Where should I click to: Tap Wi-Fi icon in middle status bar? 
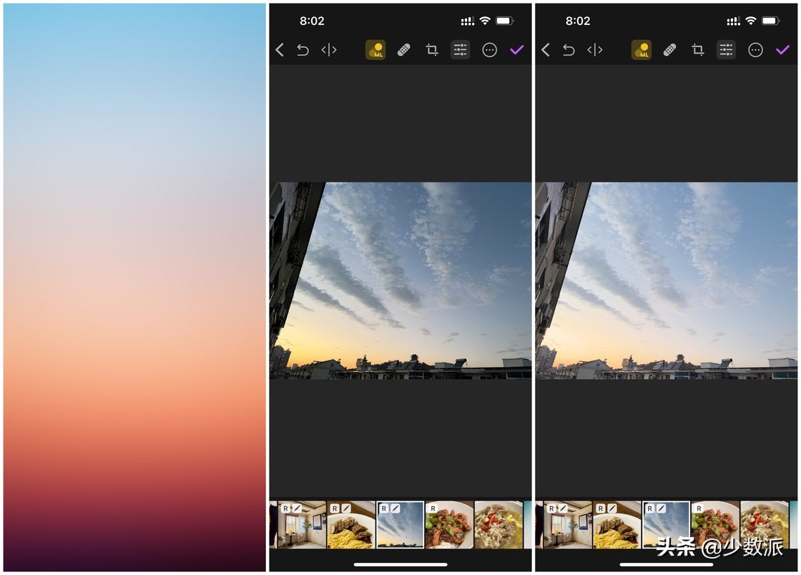point(485,21)
